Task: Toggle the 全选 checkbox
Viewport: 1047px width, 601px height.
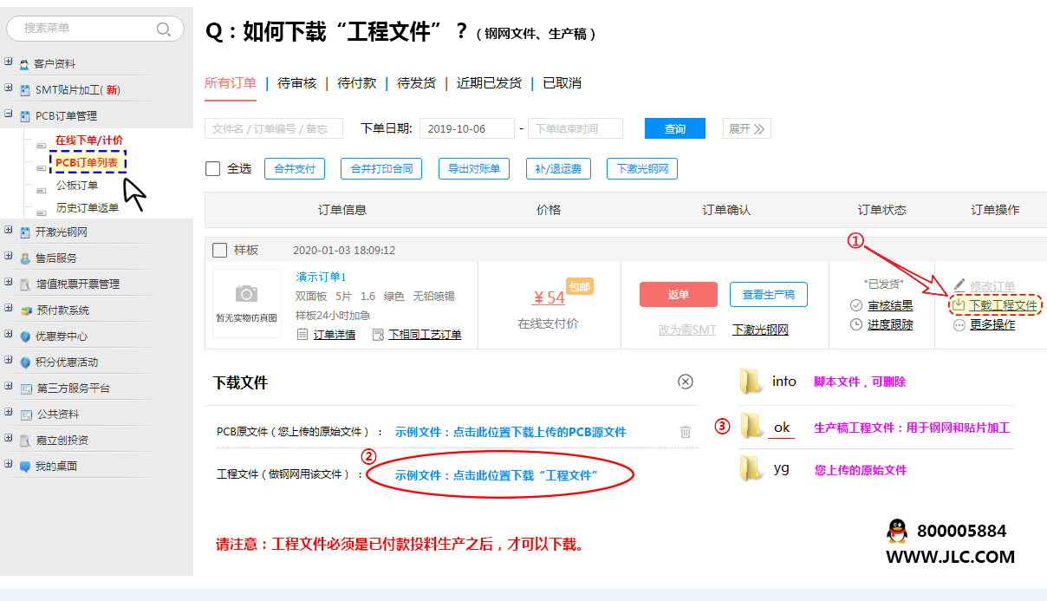Action: (213, 168)
